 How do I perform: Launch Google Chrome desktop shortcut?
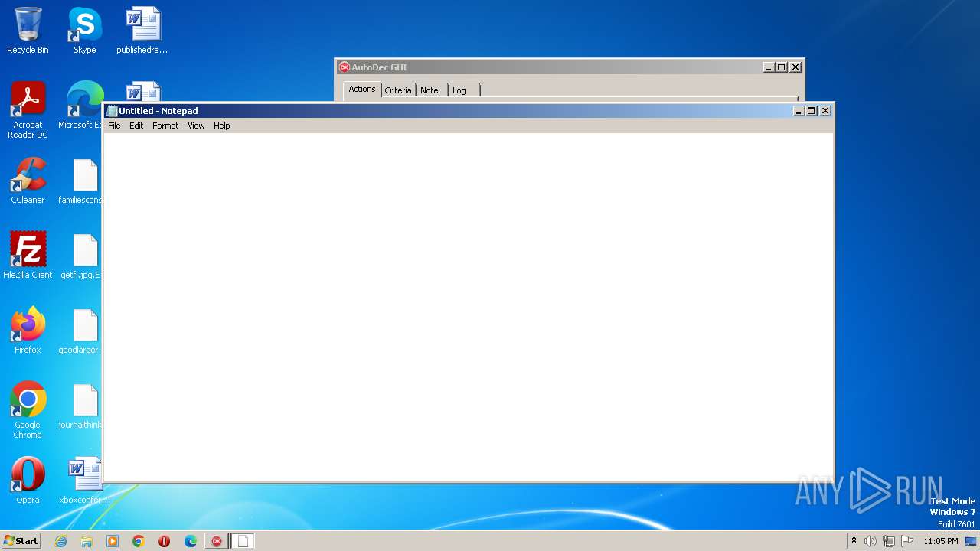tap(28, 410)
